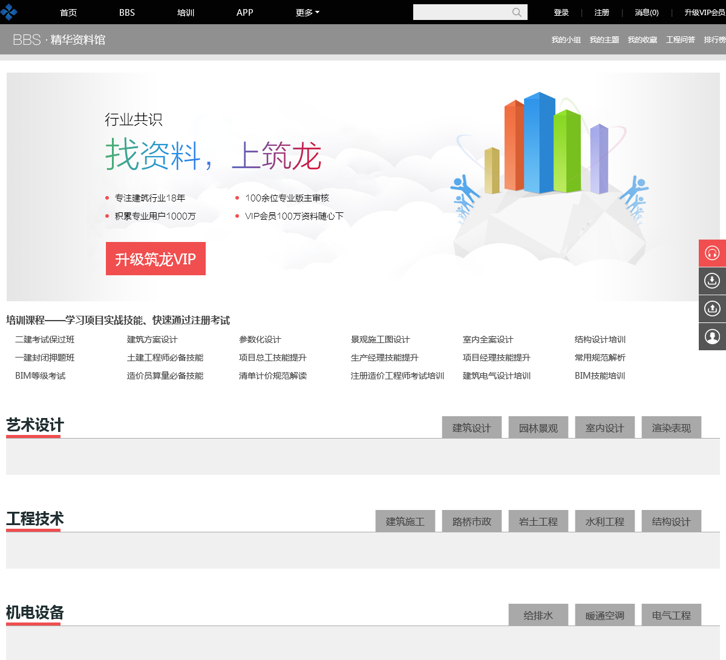
Task: Select the 园林景观 tab
Action: [x=538, y=428]
